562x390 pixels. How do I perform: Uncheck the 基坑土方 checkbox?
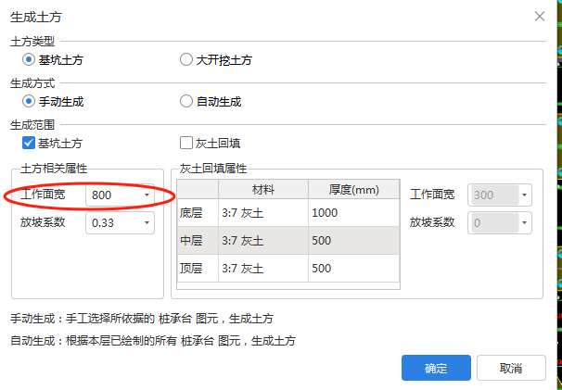pyautogui.click(x=29, y=143)
